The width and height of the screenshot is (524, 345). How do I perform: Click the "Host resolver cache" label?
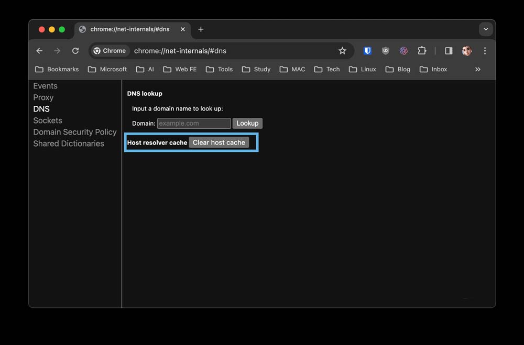[x=157, y=142]
